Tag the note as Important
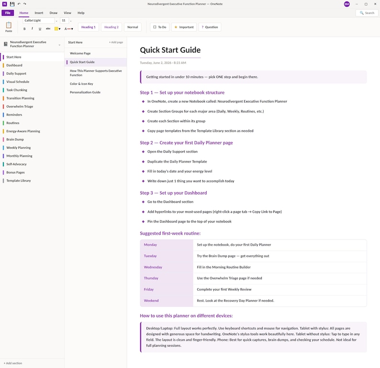The image size is (380, 368). (x=184, y=27)
